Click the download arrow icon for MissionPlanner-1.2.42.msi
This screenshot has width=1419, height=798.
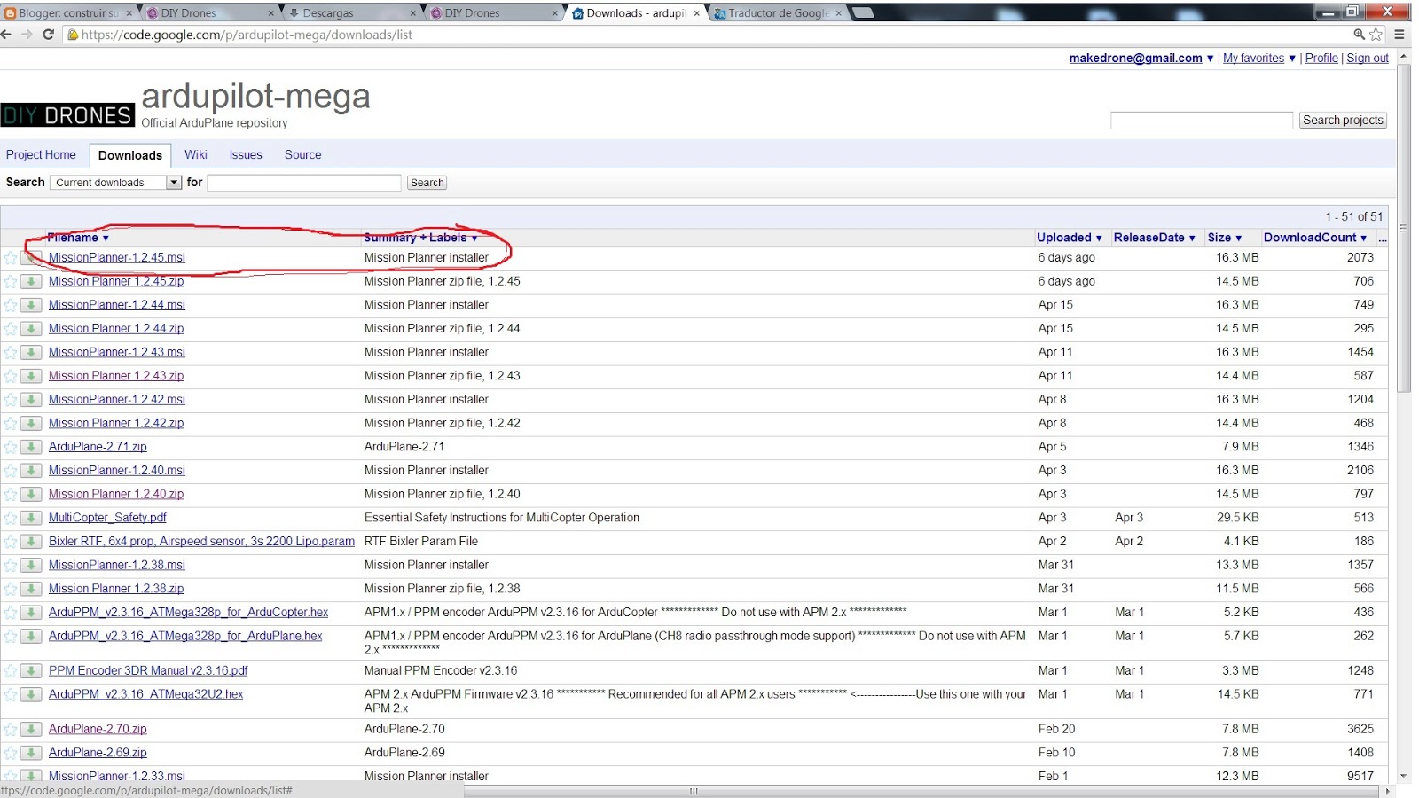pyautogui.click(x=31, y=400)
